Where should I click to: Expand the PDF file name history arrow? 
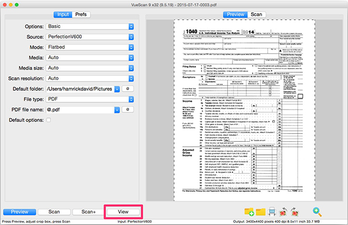tap(117, 110)
